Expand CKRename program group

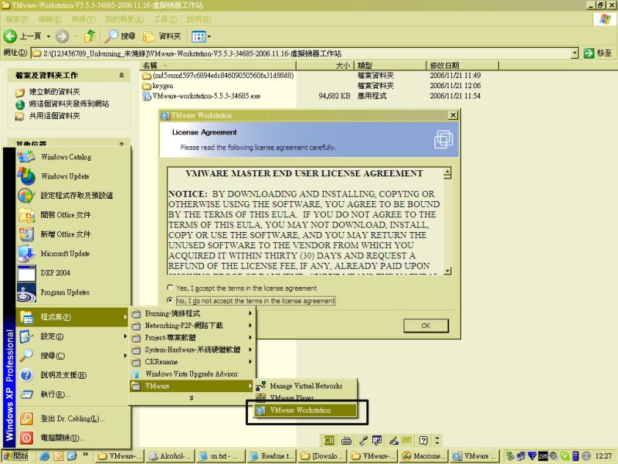pos(192,362)
